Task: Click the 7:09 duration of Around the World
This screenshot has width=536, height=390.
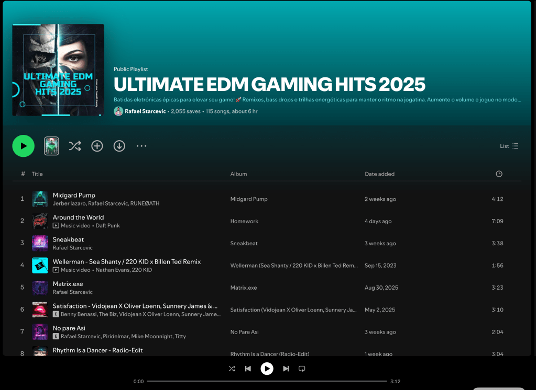Action: (497, 221)
